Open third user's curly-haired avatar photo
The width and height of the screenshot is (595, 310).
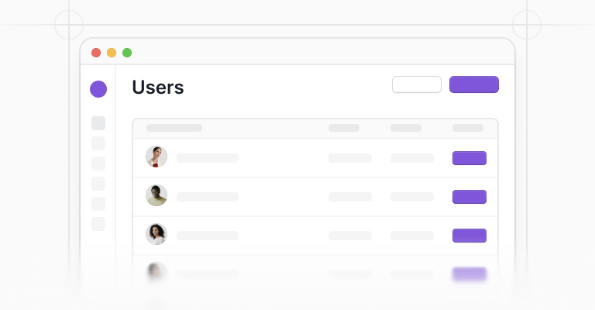156,234
